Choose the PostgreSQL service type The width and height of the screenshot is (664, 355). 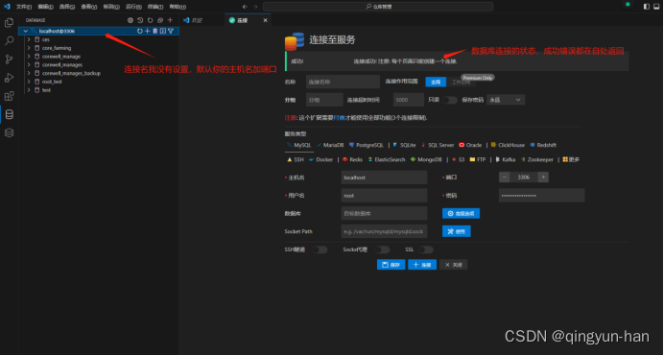(x=367, y=145)
